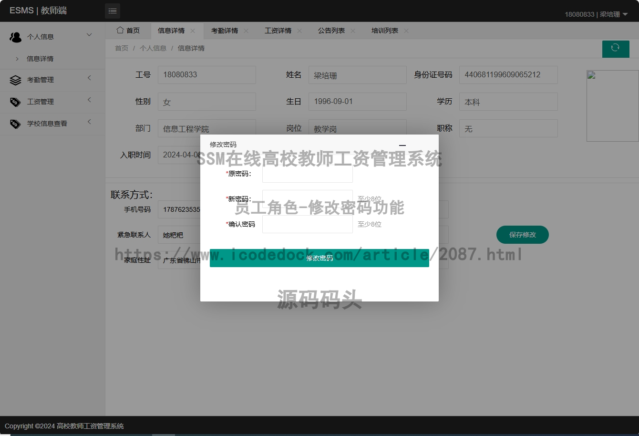Collapse the 个人信息 sidebar menu
639x436 pixels.
(89, 34)
